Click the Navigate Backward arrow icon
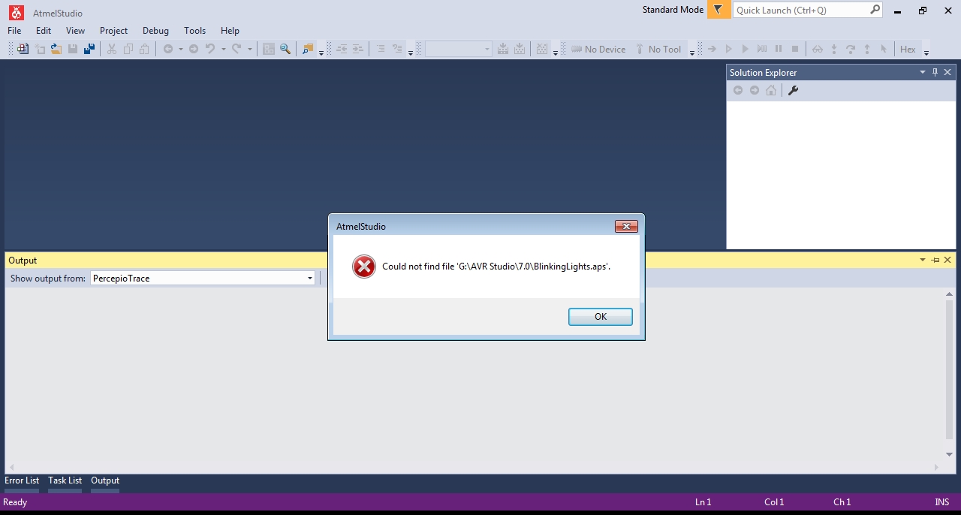 (x=168, y=49)
